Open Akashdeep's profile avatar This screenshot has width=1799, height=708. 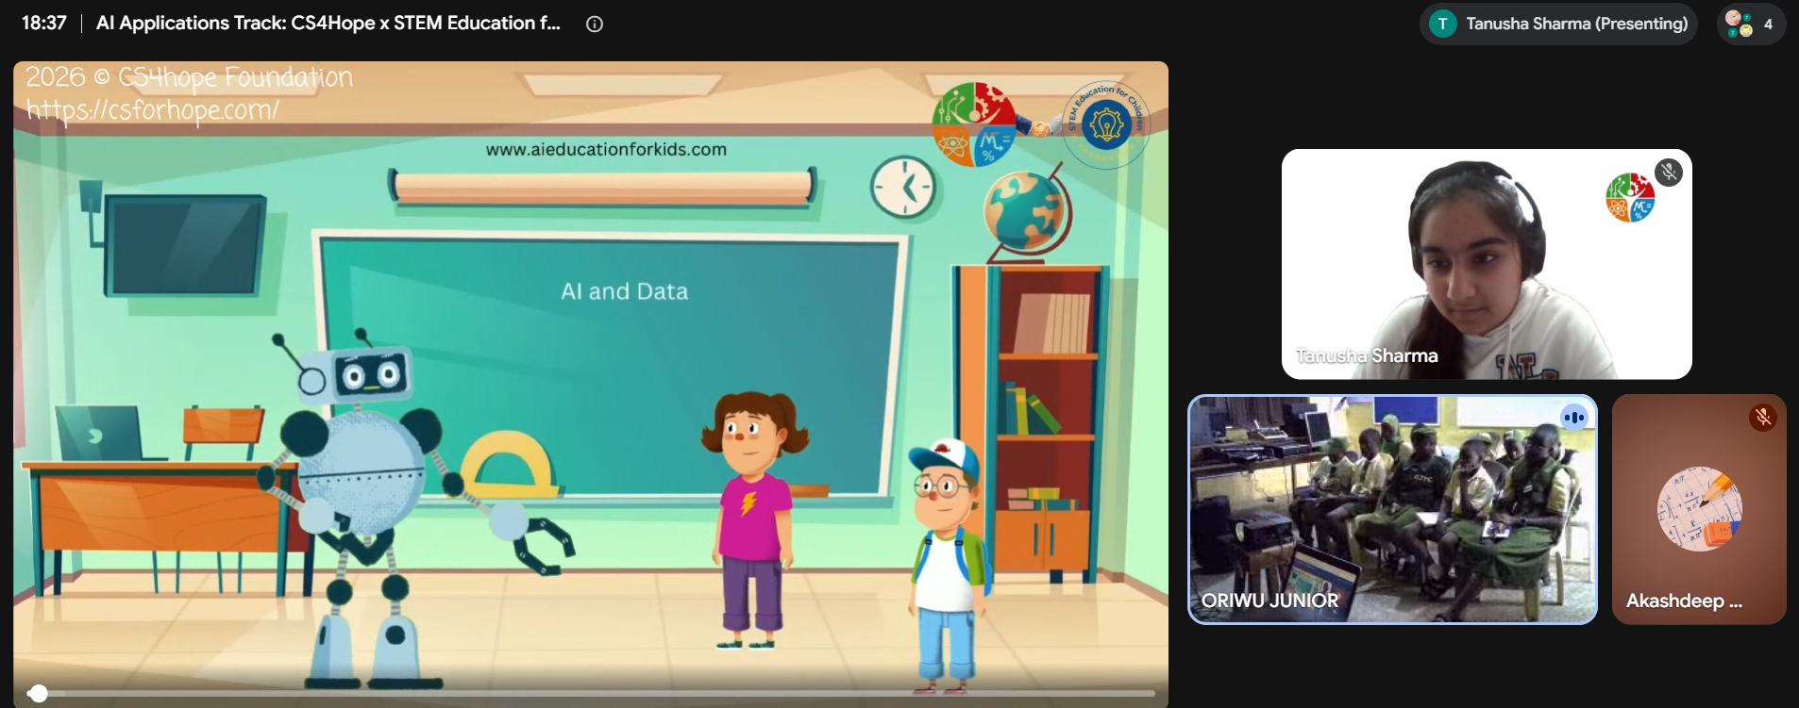(1699, 509)
